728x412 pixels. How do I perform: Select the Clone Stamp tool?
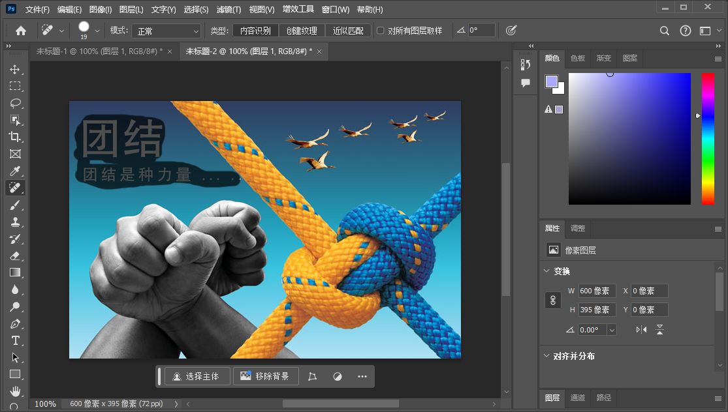coord(14,222)
